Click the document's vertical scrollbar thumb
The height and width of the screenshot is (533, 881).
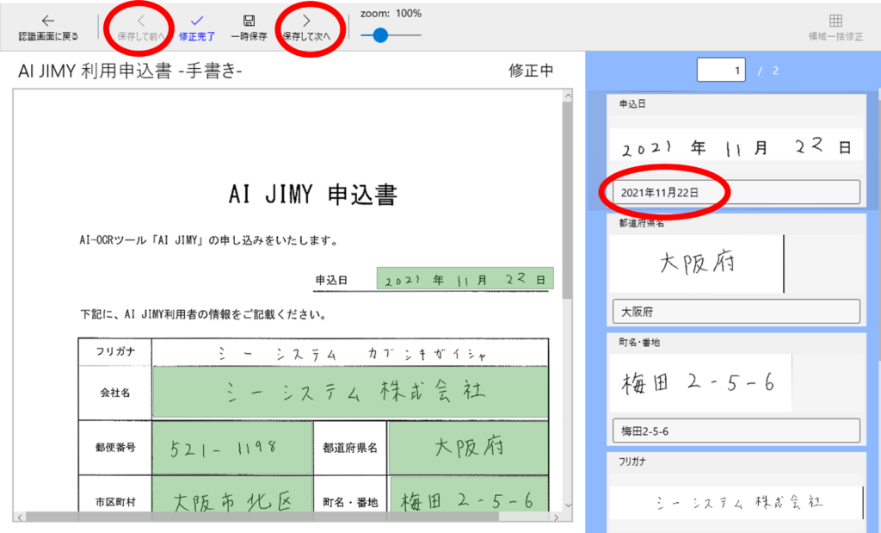coord(568,200)
